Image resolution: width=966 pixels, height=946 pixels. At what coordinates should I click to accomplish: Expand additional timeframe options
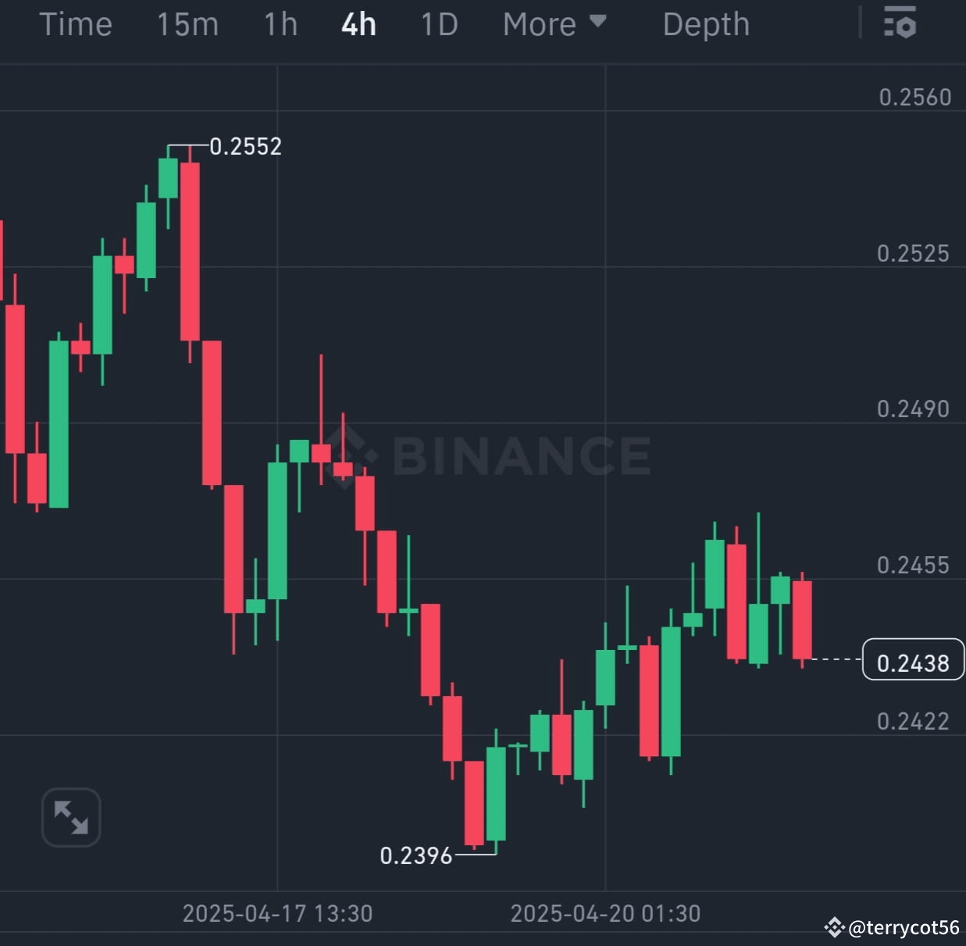pos(554,24)
